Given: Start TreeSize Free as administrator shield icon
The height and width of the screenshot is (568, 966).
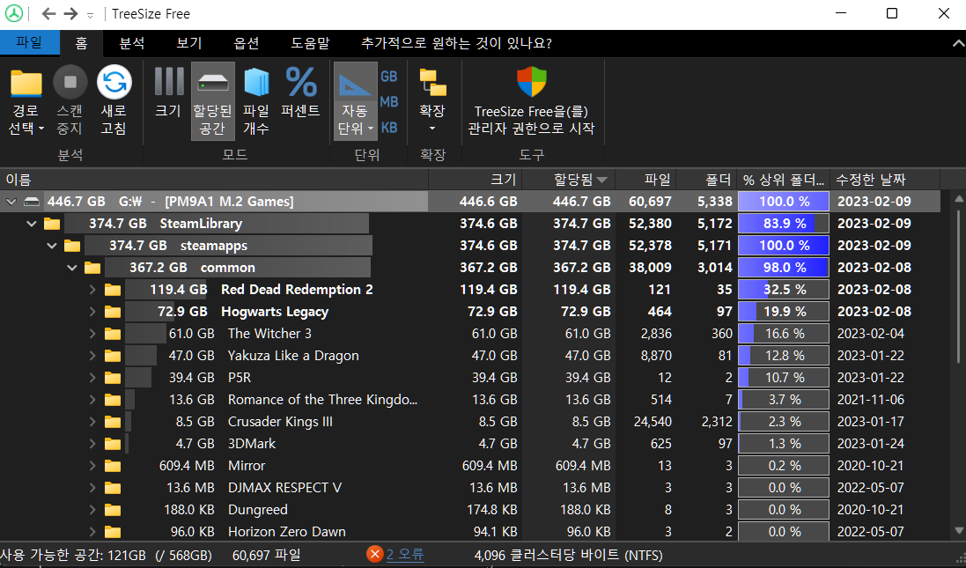Looking at the screenshot, I should click(531, 83).
